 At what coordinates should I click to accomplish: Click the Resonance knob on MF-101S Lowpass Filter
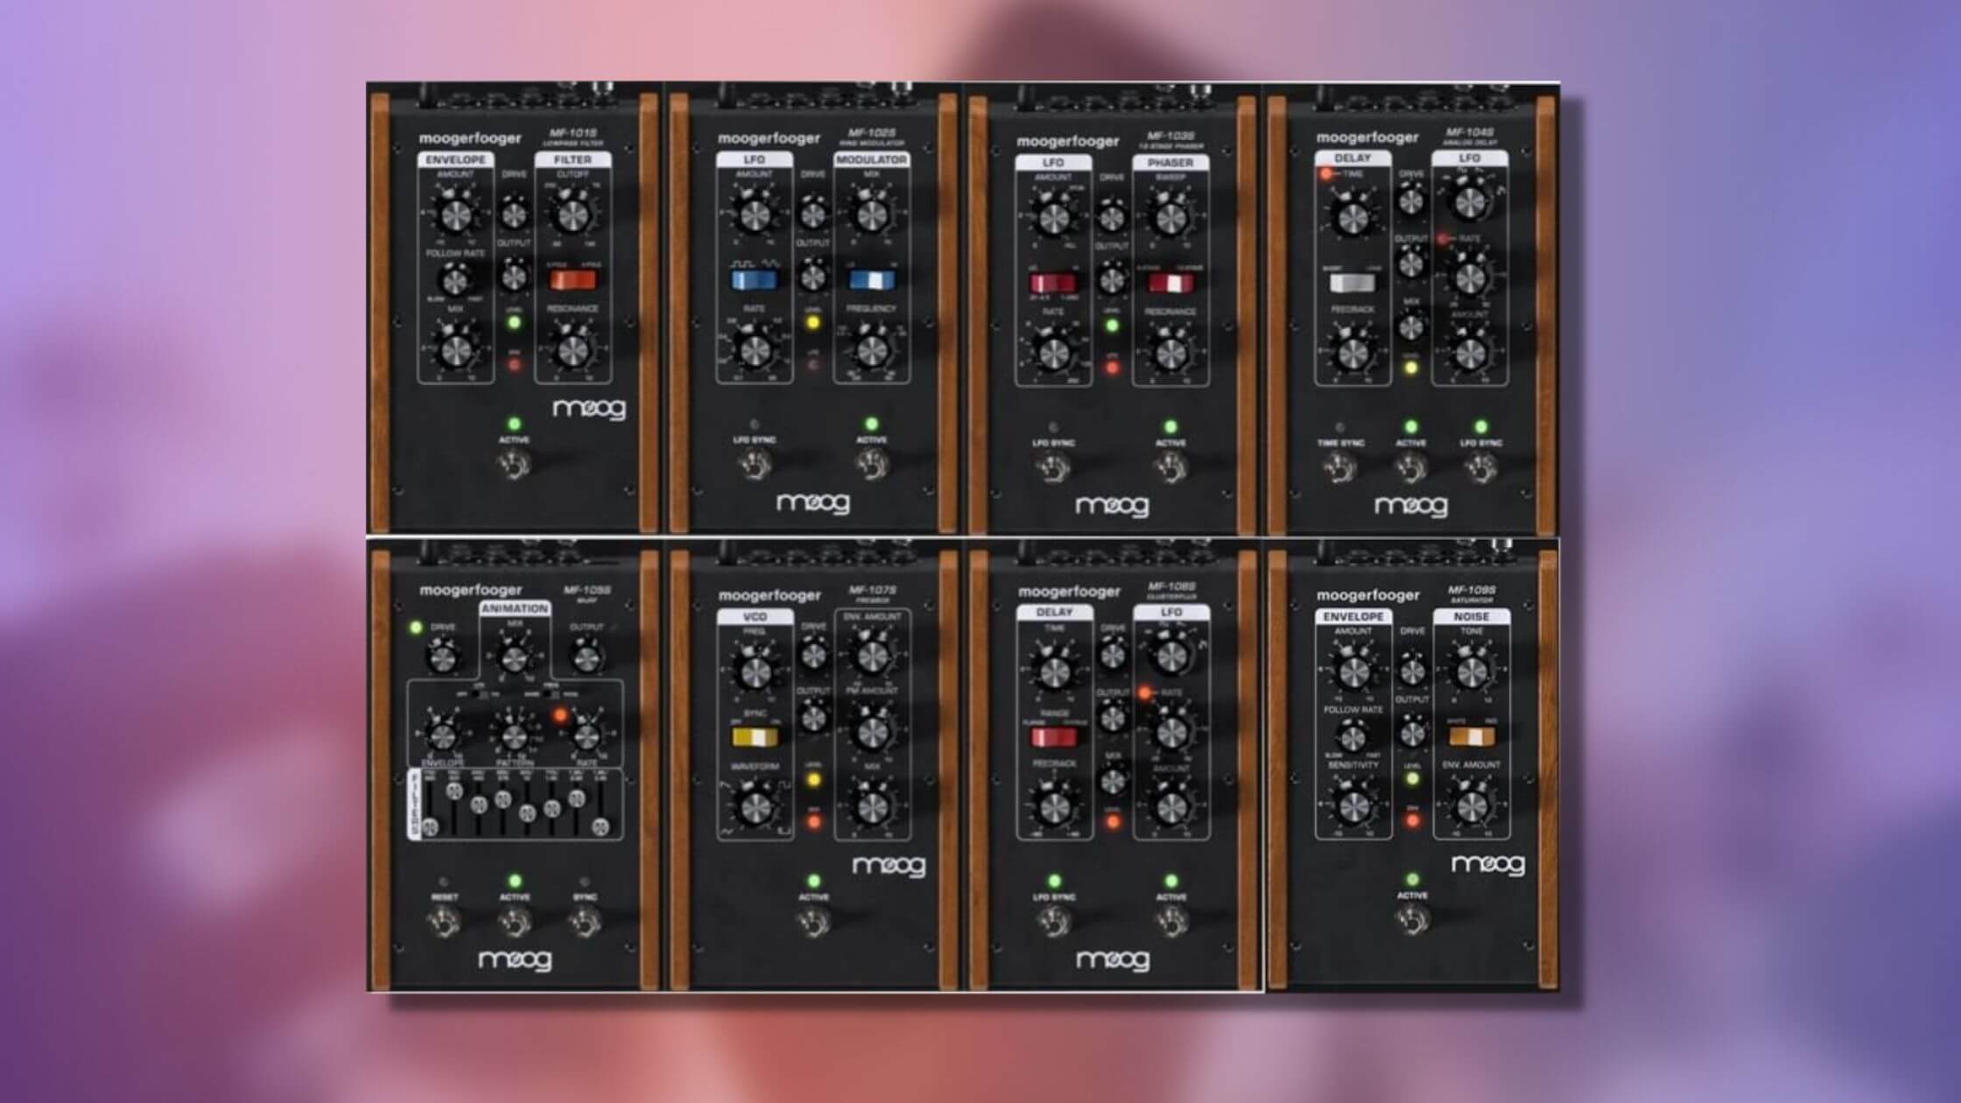(x=572, y=351)
